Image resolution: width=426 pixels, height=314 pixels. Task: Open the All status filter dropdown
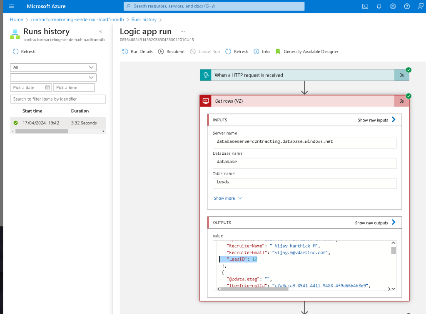click(53, 67)
